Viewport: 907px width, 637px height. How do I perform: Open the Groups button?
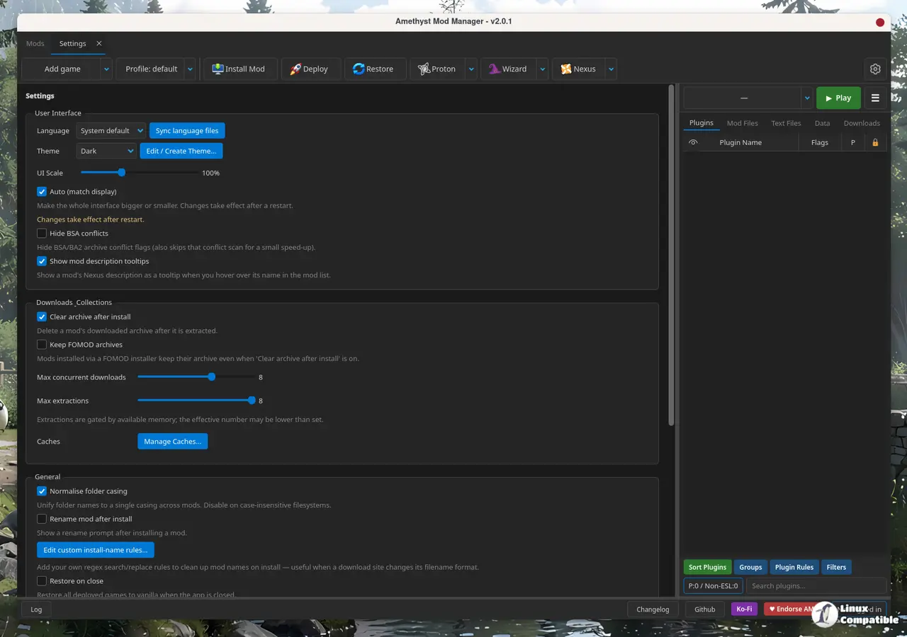pos(750,567)
